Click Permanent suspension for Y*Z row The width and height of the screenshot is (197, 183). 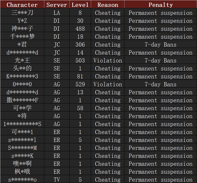(161, 21)
